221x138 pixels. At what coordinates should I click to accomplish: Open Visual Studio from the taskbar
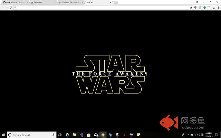81,135
